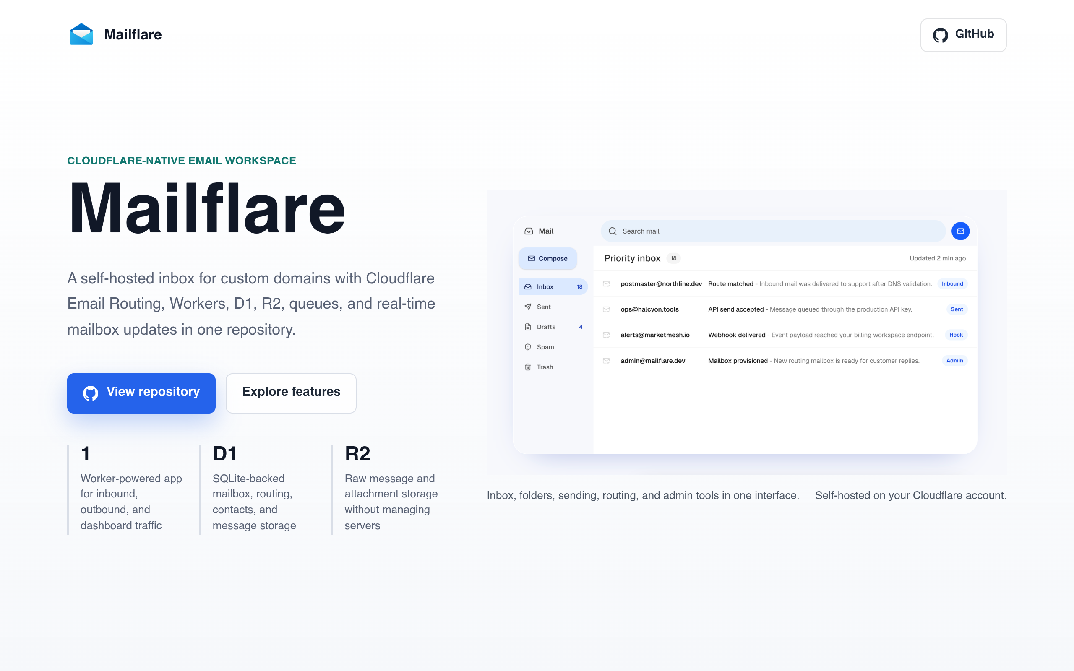Click envelope icon on admin@mailflare.dev row
1074x671 pixels.
coord(606,361)
